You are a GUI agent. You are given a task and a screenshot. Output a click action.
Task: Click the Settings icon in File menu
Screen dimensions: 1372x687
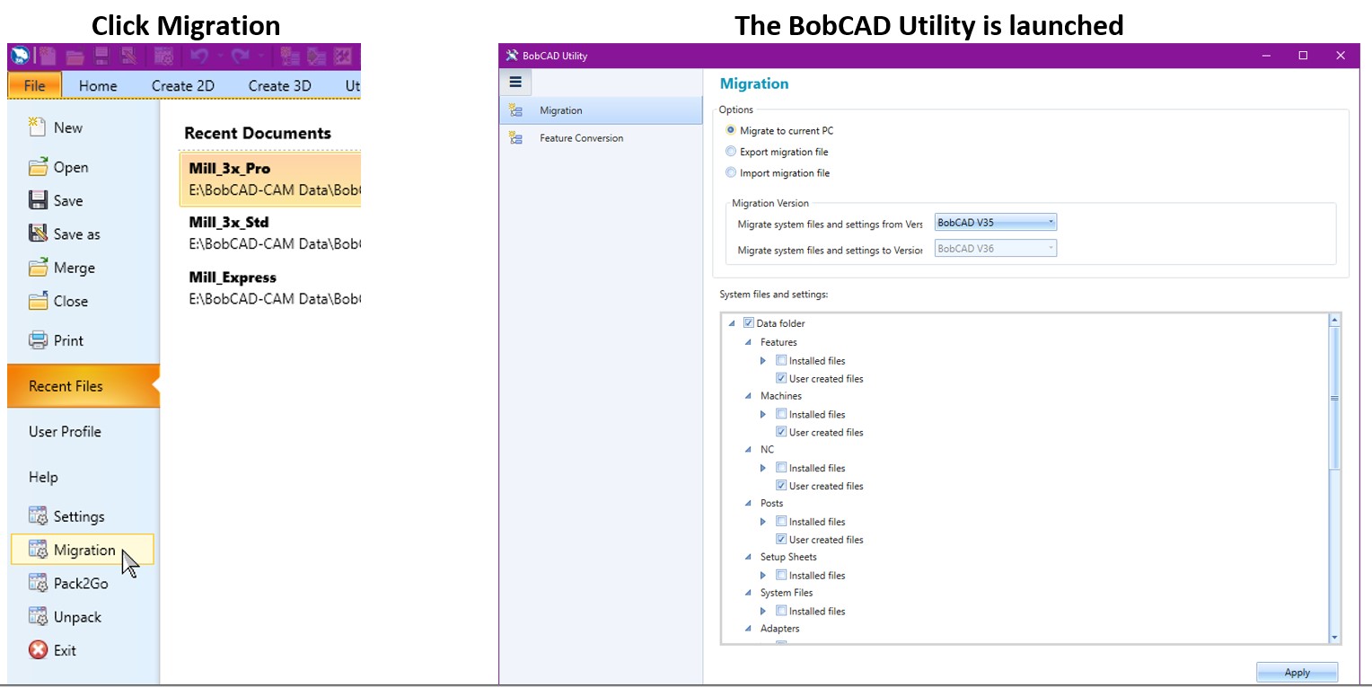[38, 515]
